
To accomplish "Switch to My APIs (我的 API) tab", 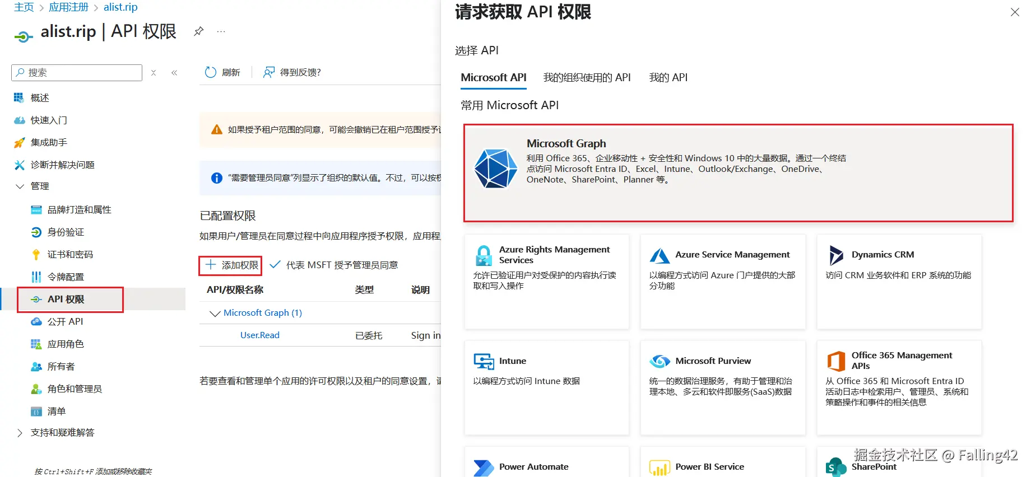I will [x=668, y=78].
